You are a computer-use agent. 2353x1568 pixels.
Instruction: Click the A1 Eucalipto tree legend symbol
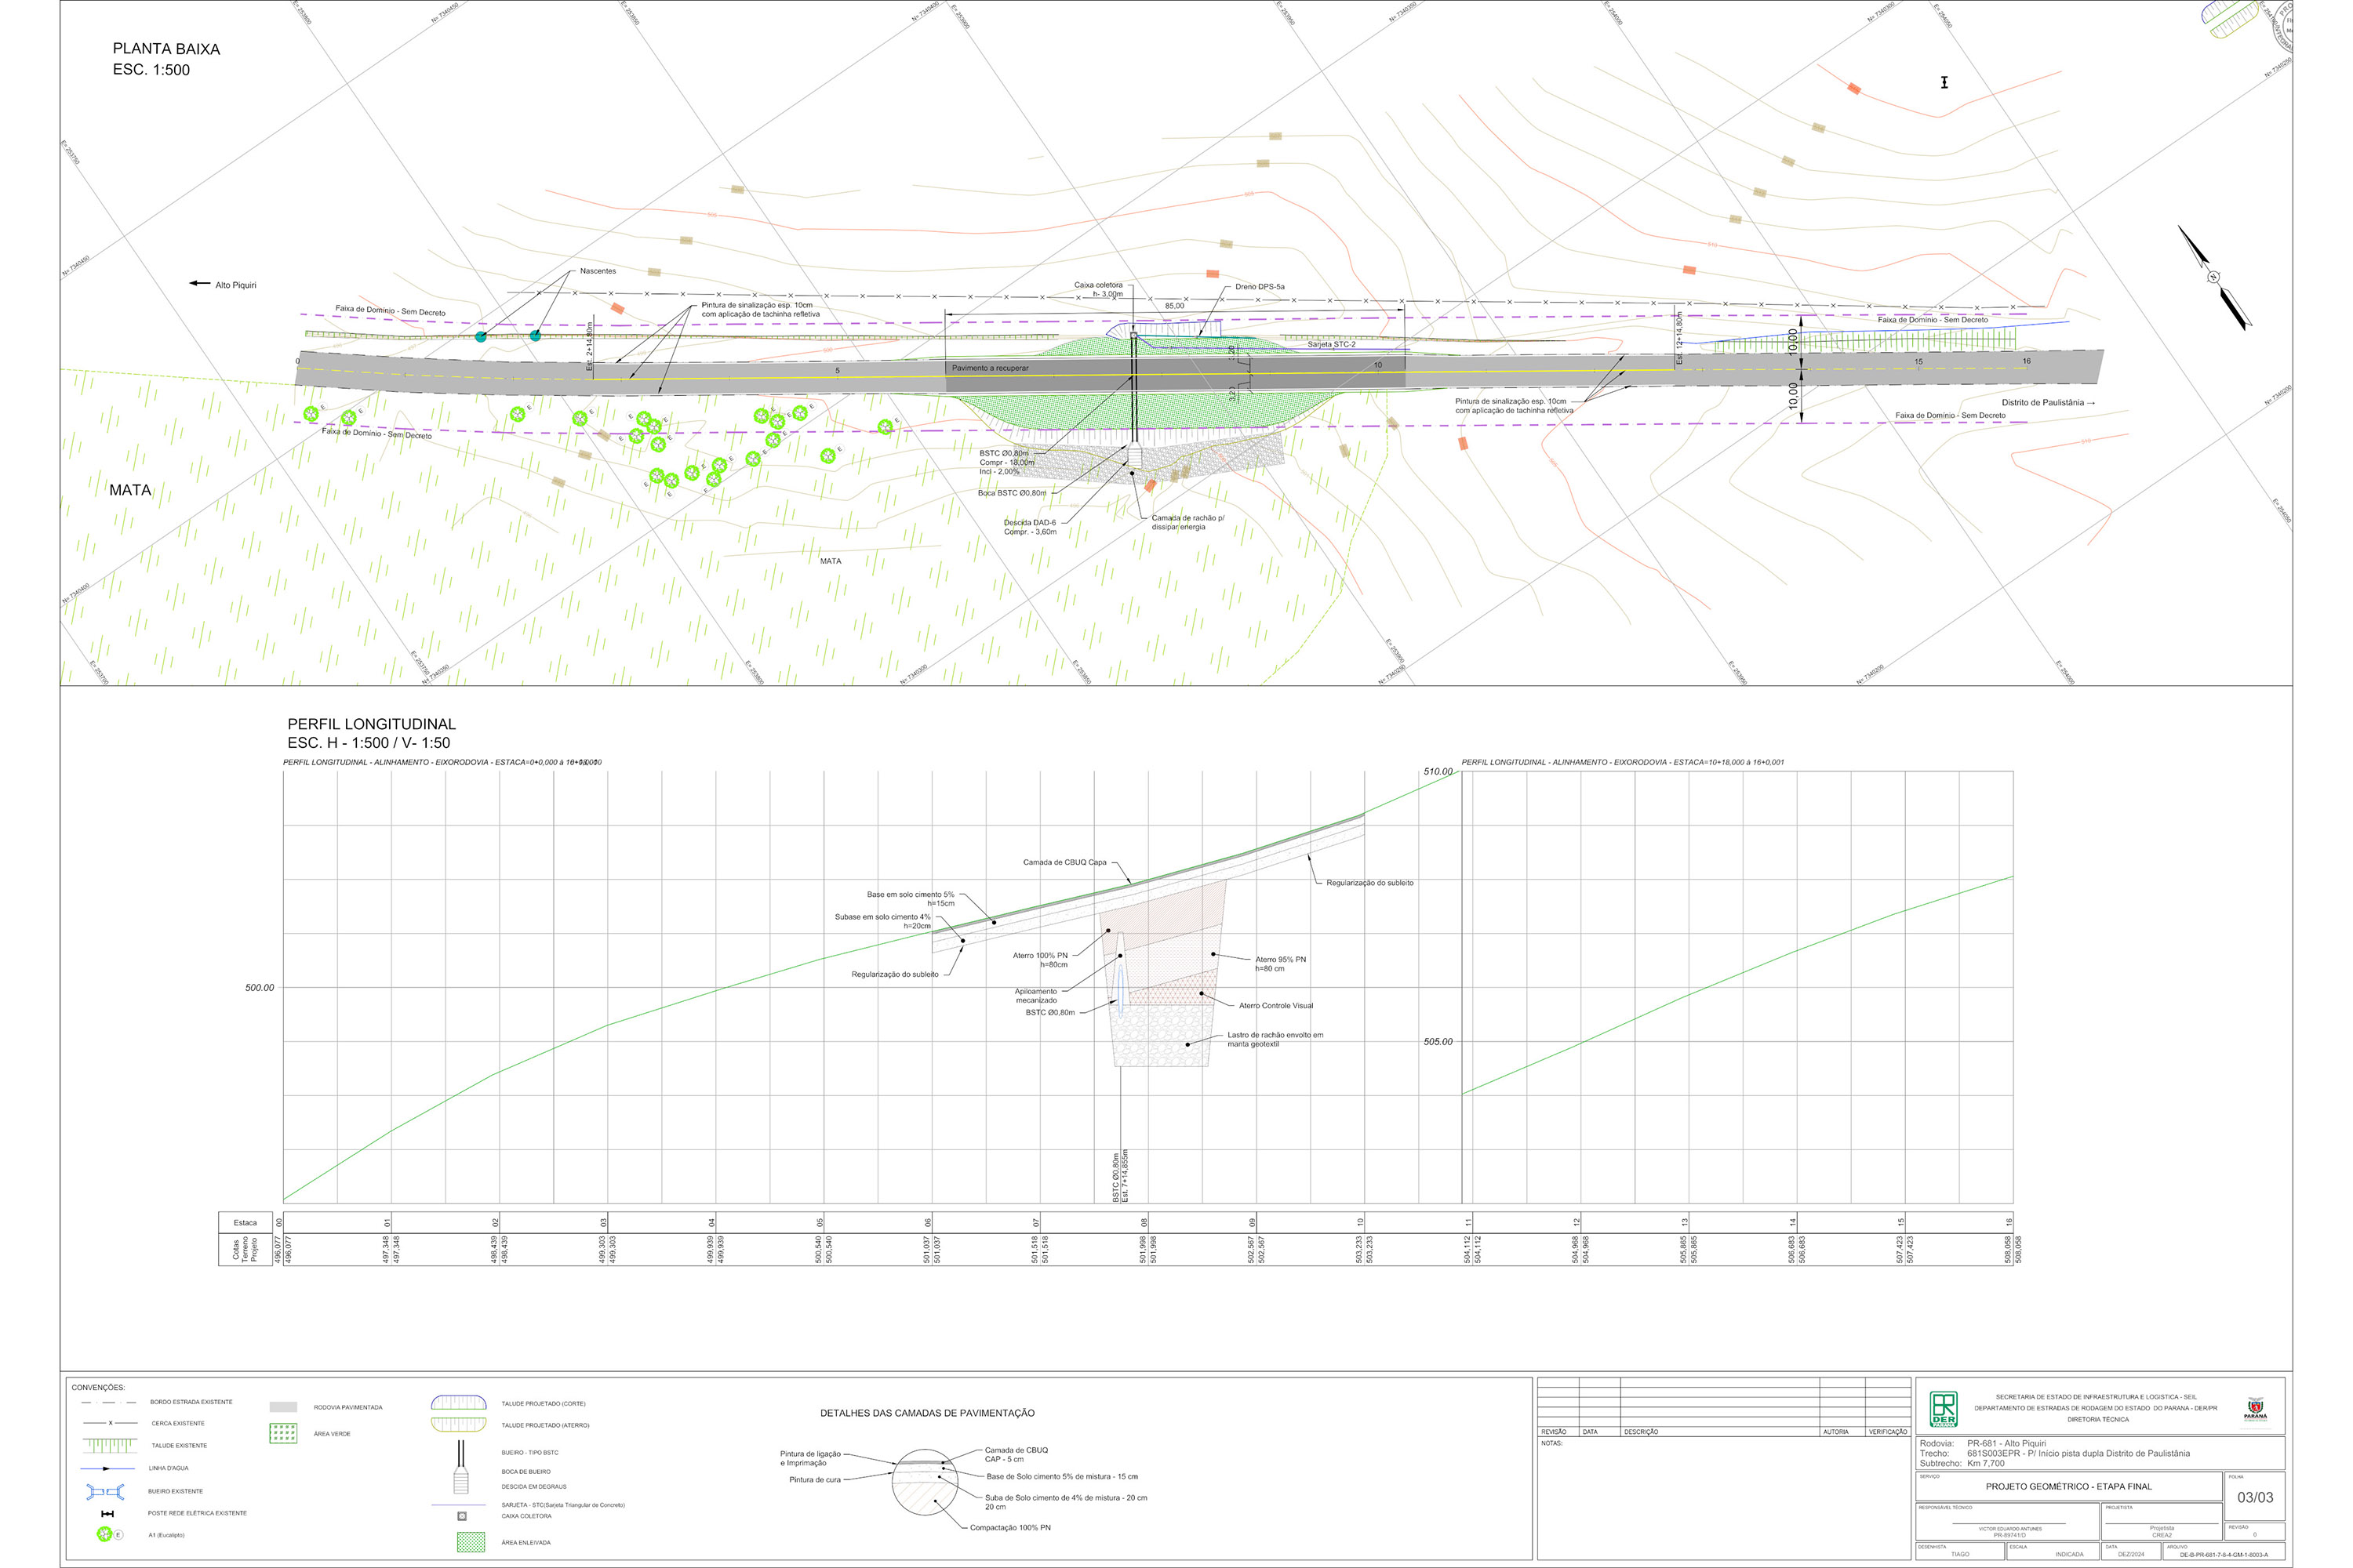click(104, 1534)
